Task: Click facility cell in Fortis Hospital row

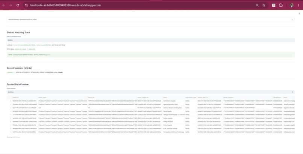Action: 191,125
